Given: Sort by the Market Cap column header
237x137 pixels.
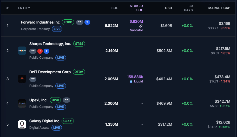Looking at the screenshot, I should pos(219,8).
